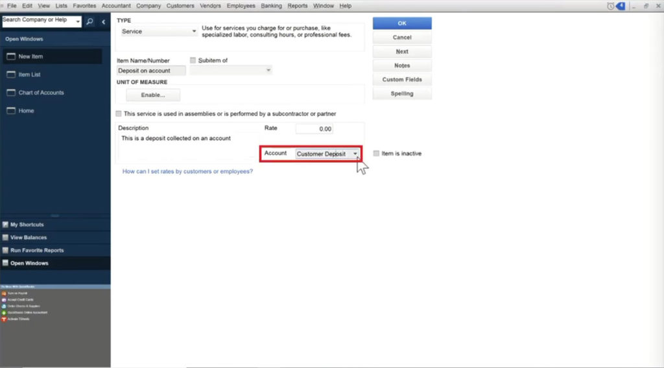The height and width of the screenshot is (368, 664).
Task: Open the Type dropdown showing Service
Action: click(x=194, y=31)
